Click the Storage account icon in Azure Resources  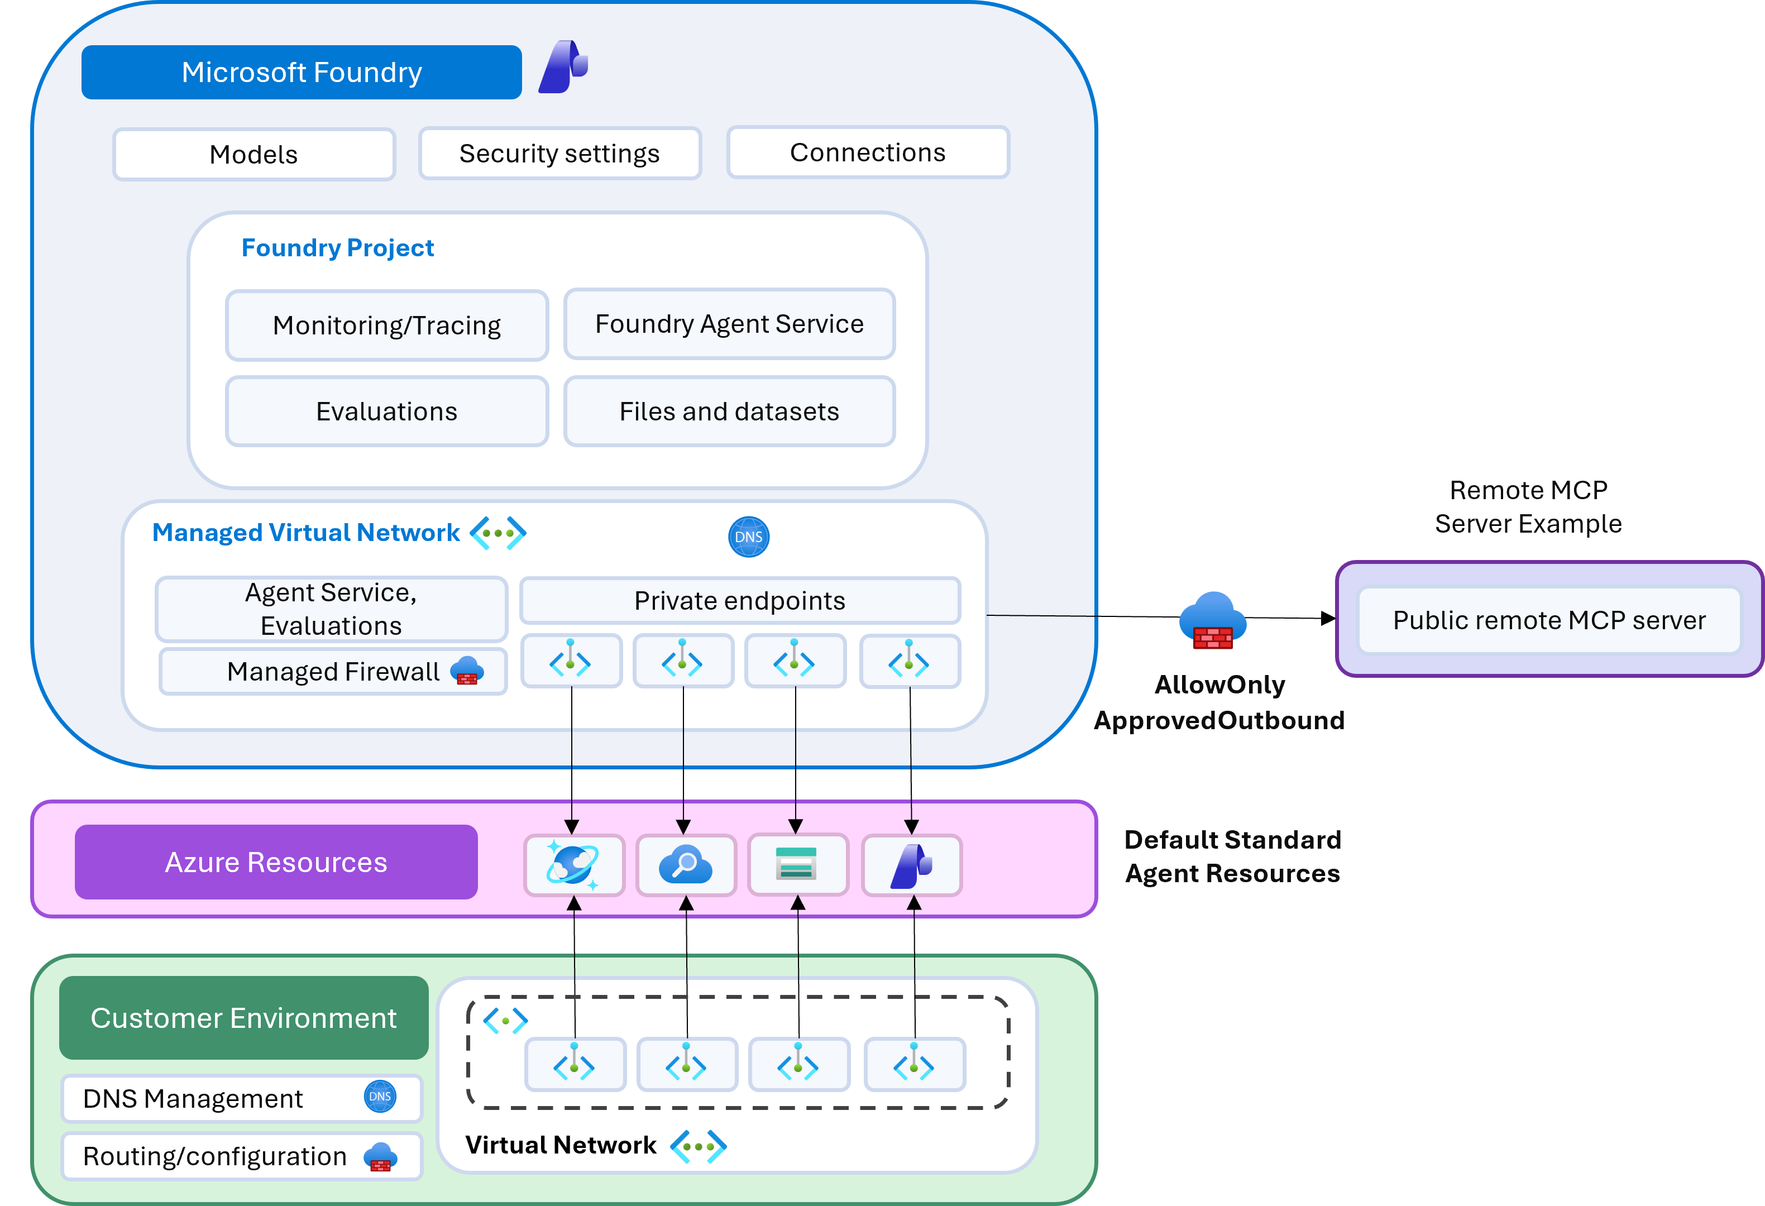coord(797,864)
